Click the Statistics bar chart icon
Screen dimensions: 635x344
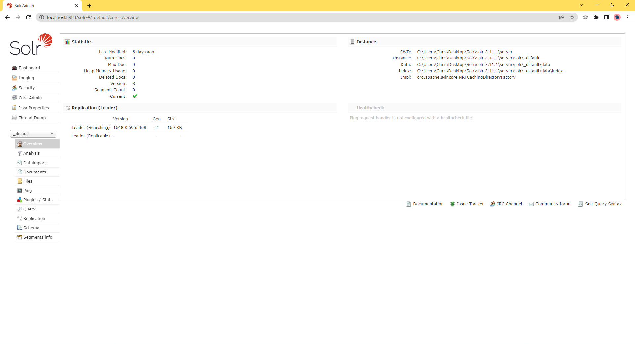(67, 42)
